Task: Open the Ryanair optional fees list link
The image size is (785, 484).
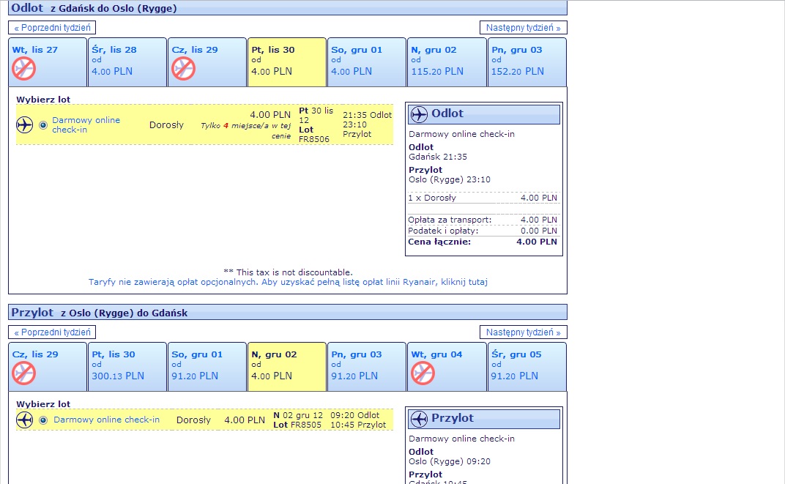Action: coord(288,282)
